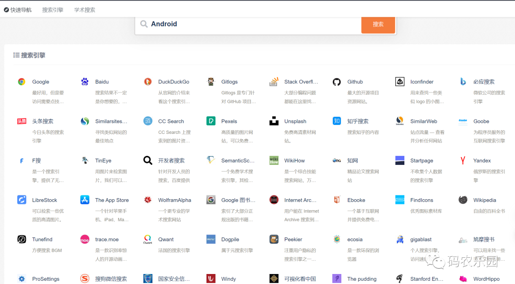Click the pink trace.moe icon
The image size is (515, 284).
[85, 239]
